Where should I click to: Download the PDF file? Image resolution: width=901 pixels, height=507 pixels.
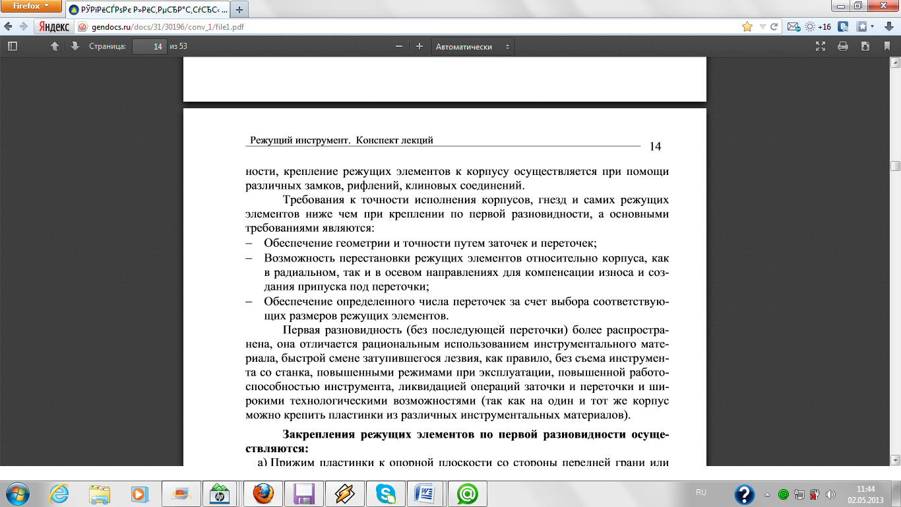(x=865, y=46)
